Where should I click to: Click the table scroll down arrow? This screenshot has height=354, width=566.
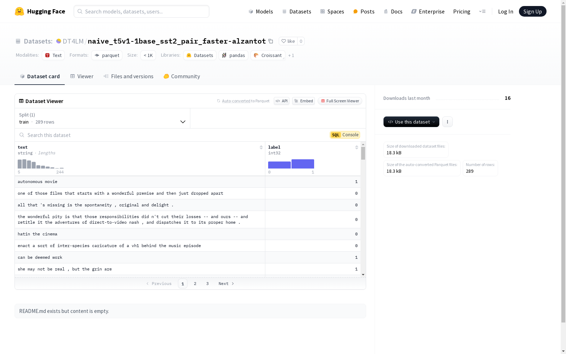tap(363, 275)
